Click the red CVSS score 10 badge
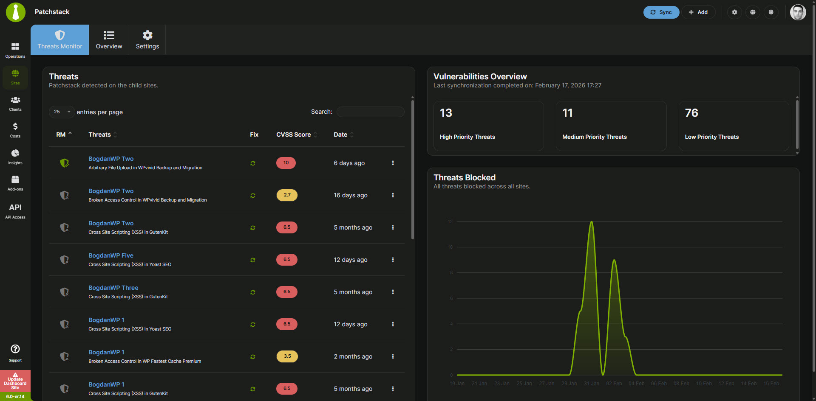 (286, 163)
